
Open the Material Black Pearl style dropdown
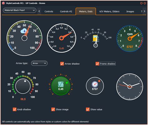point(20,10)
